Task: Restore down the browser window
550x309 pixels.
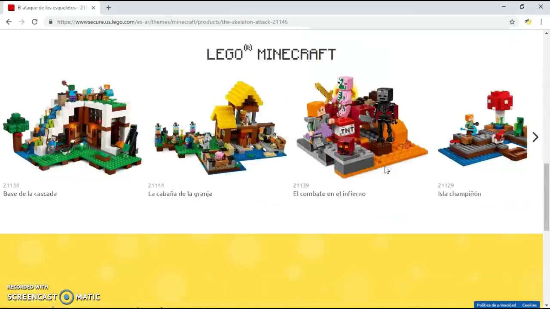Action: coord(522,7)
